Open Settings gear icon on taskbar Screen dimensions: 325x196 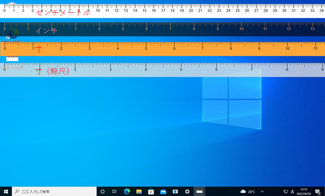187,192
